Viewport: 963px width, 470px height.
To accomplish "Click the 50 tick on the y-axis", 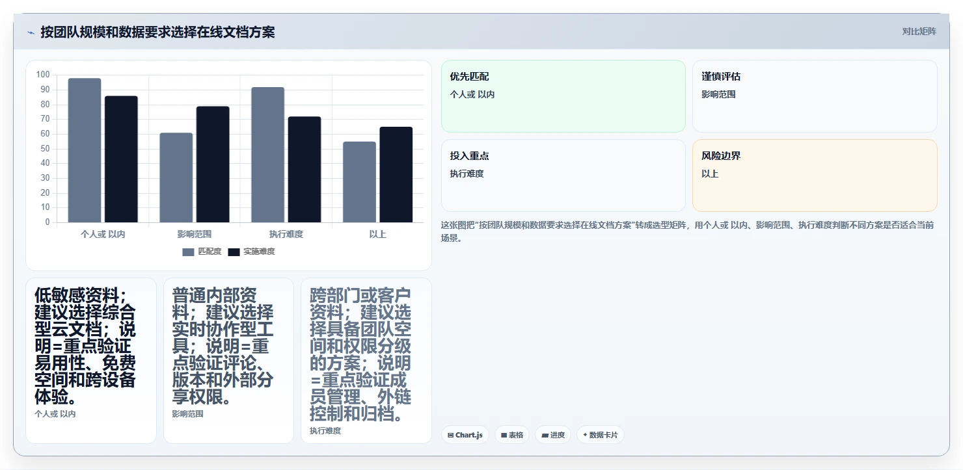I will 45,148.
